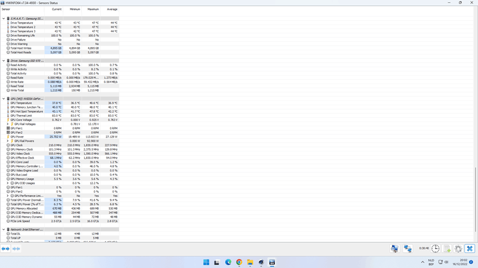Open the NLD BEP keyboard language switcher
This screenshot has height=268, width=478.
(x=431, y=262)
